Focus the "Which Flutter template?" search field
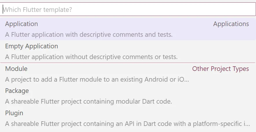This screenshot has width=256, height=132. click(x=128, y=10)
